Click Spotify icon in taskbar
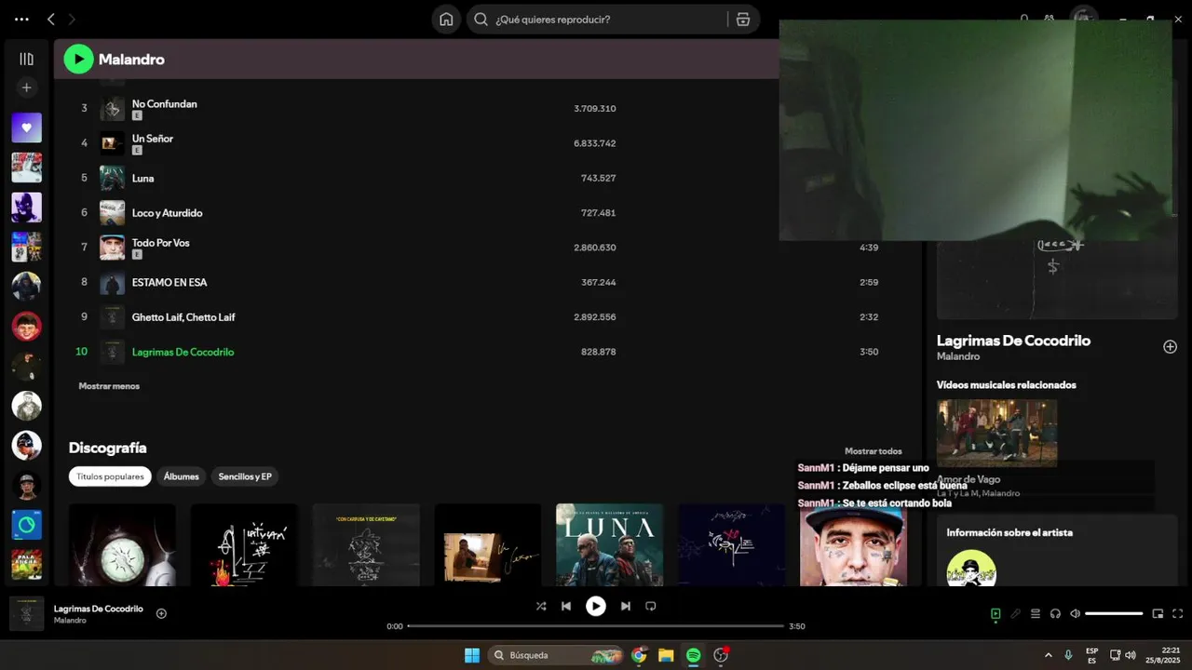Screen dimensions: 1192x670 tap(694, 655)
